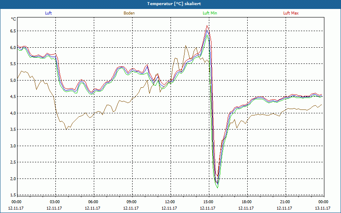Click the 6,5 y-axis value
The image size is (341, 213).
(13, 31)
